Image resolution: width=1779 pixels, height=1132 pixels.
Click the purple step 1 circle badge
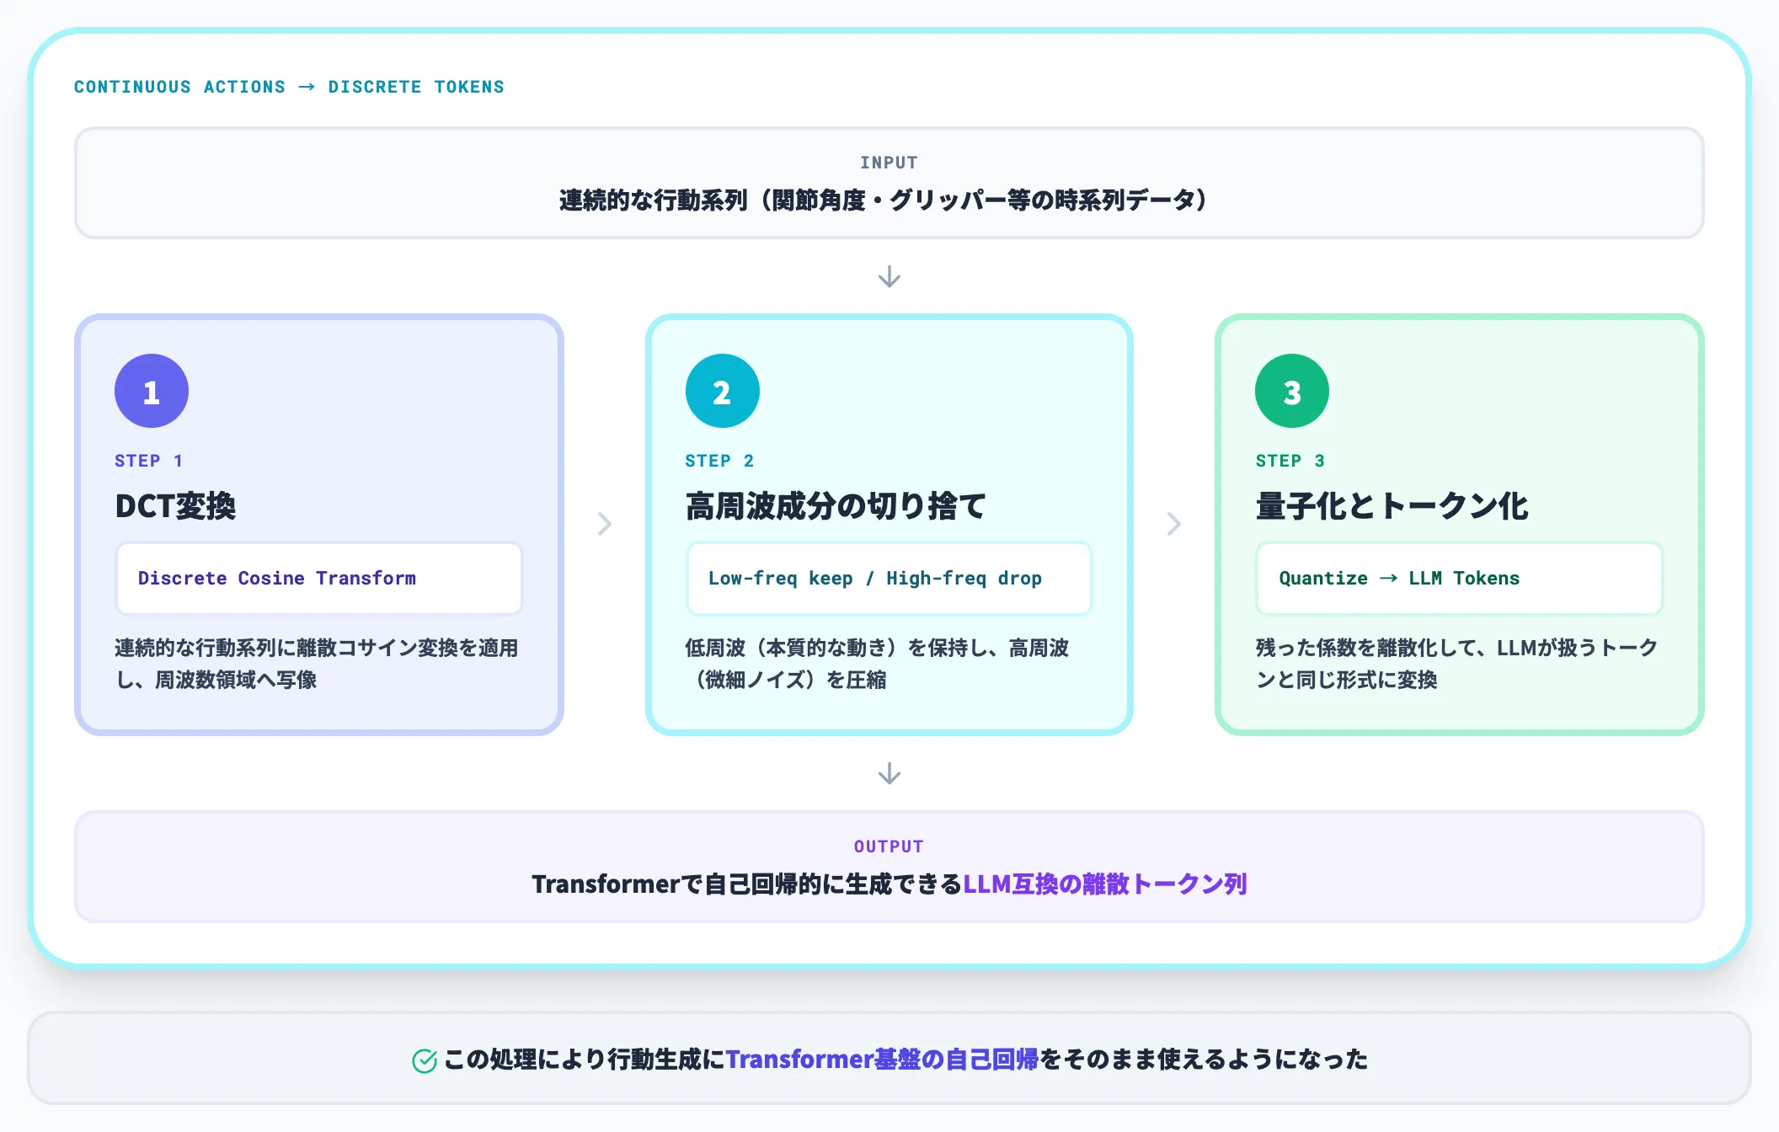152,391
